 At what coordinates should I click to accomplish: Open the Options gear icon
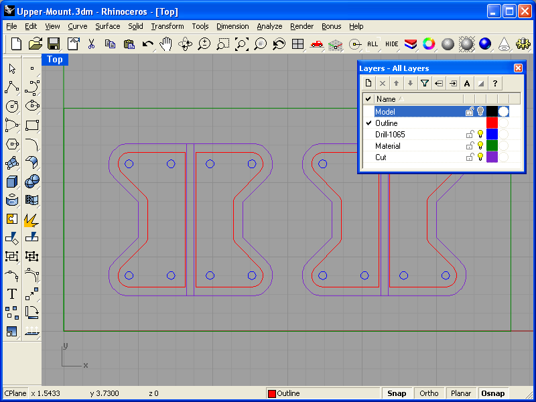click(x=523, y=44)
